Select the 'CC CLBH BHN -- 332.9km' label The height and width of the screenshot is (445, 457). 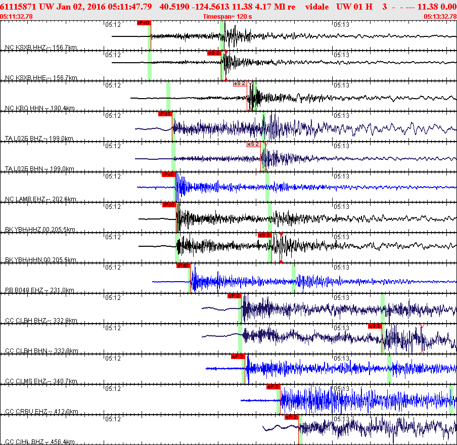point(41,350)
